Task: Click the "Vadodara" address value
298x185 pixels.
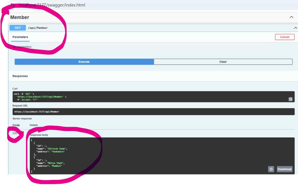Action: (58, 152)
